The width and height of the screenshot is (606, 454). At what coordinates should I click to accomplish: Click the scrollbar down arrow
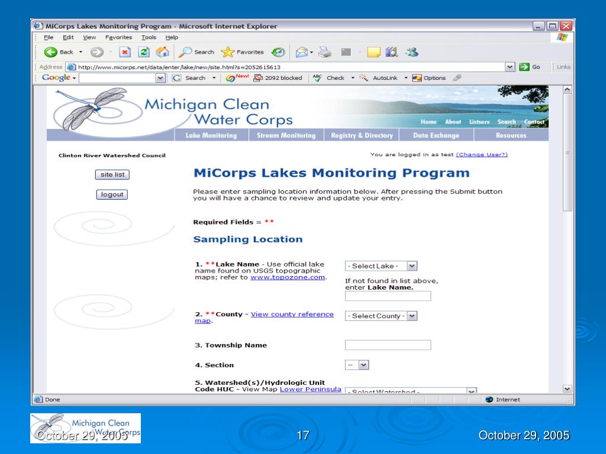(567, 389)
